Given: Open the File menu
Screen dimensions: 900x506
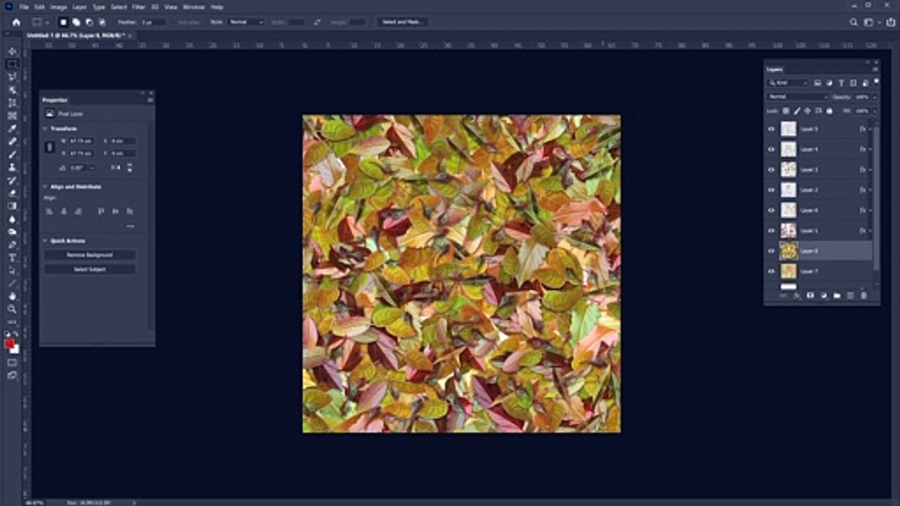Looking at the screenshot, I should click(x=25, y=7).
